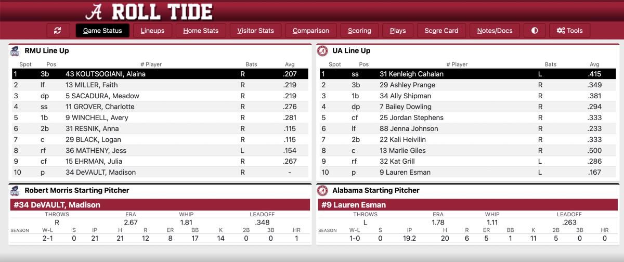Select Kenleigh Cahalan lineup row
Image resolution: width=624 pixels, height=262 pixels.
(x=467, y=74)
